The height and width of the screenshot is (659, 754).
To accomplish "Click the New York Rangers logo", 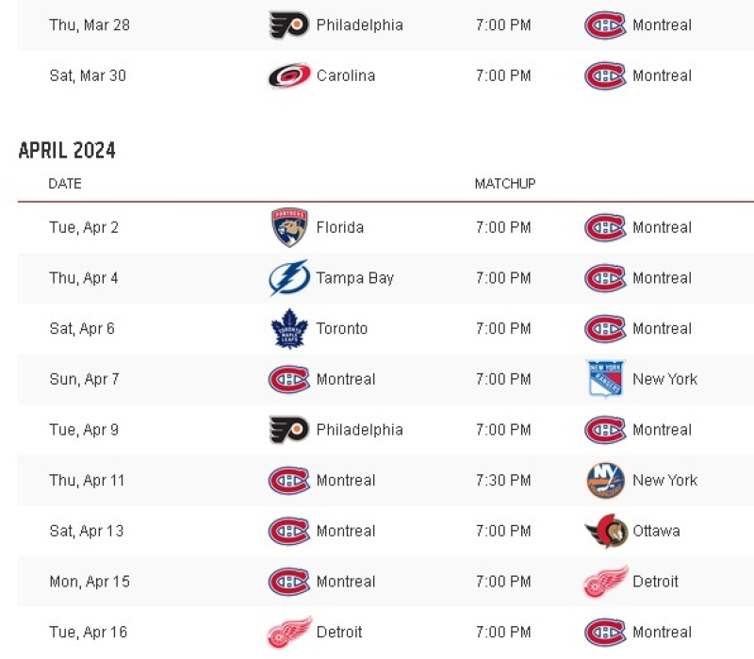I will click(x=605, y=379).
